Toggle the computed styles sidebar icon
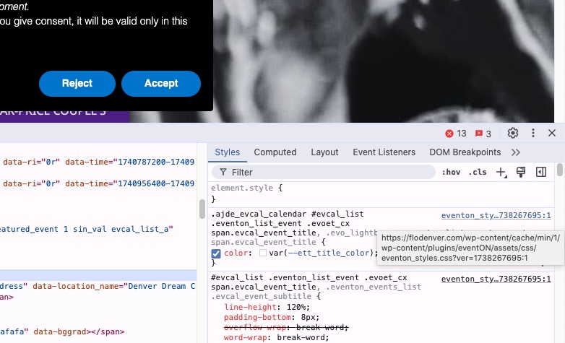This screenshot has width=565, height=343. pyautogui.click(x=541, y=172)
